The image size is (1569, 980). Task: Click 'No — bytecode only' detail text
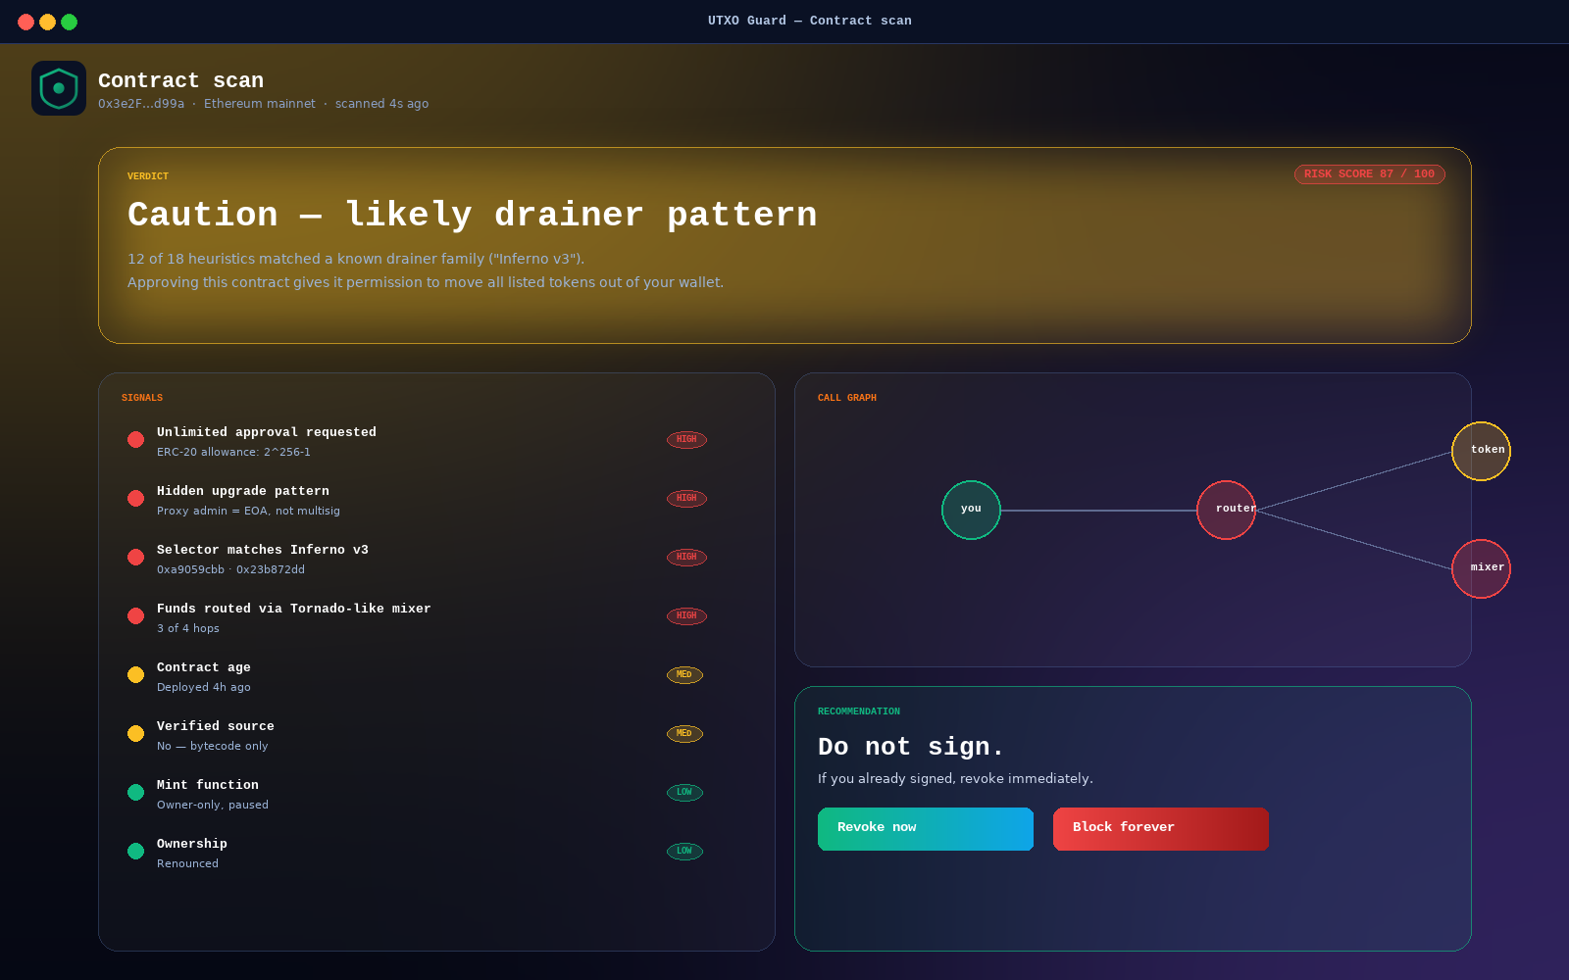pos(212,746)
